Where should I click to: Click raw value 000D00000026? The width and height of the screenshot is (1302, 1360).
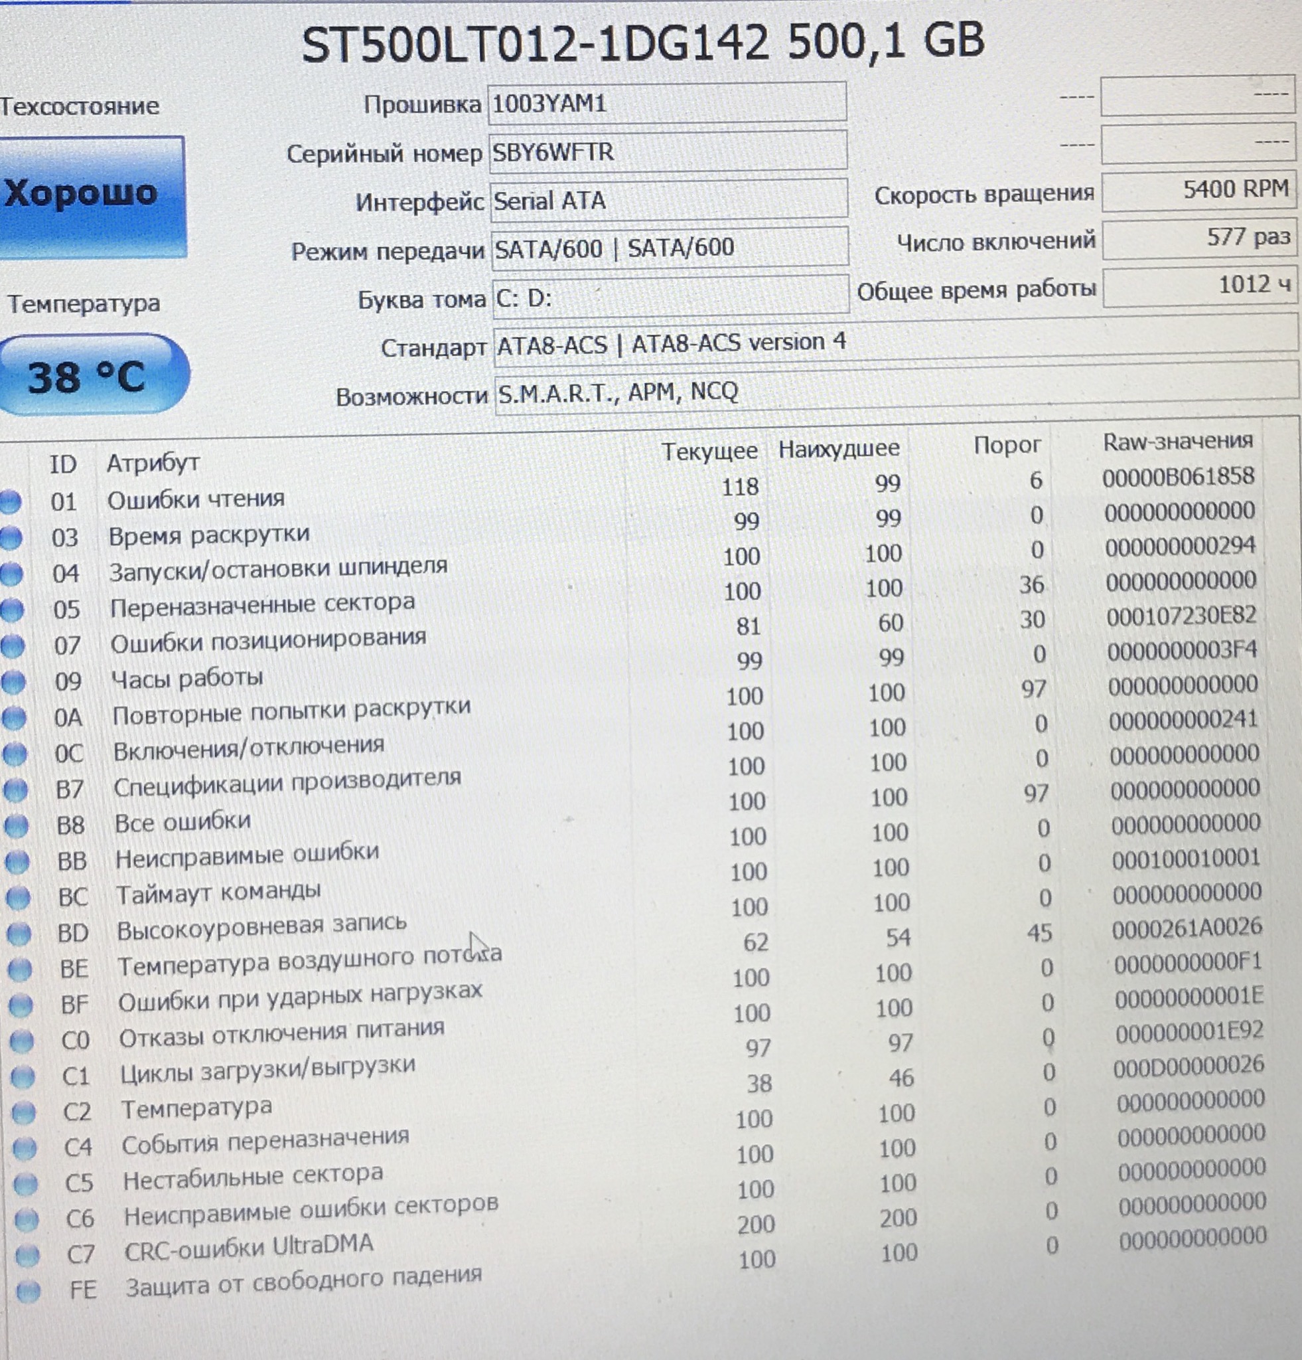tap(1189, 1066)
